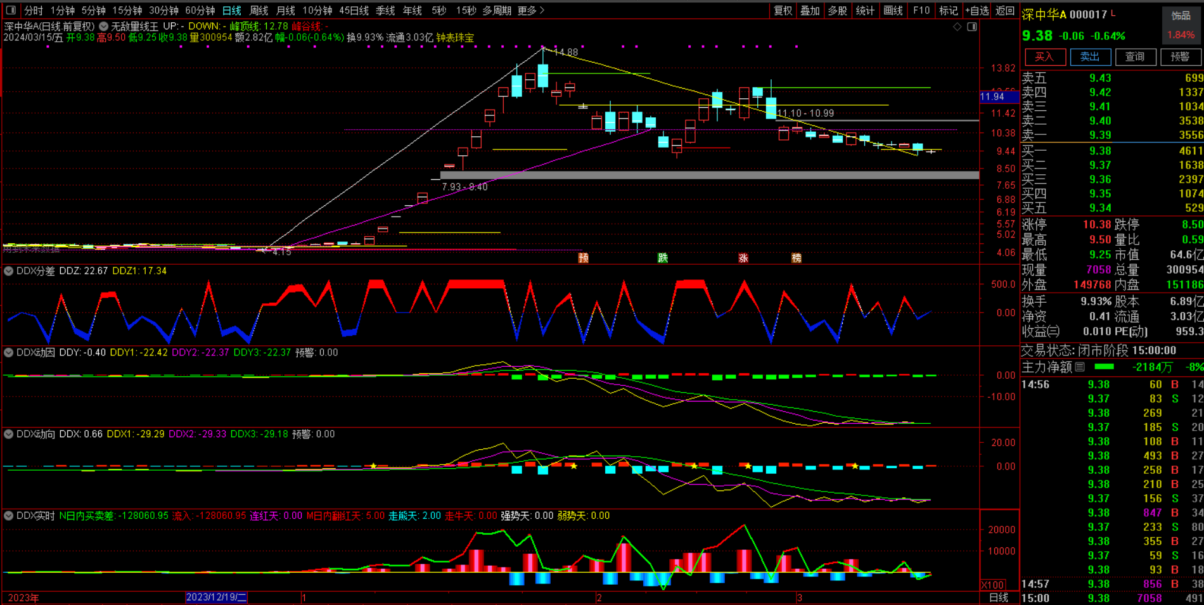Screen dimensions: 1204x605
Task: Click the 榜 event marker on chart
Action: (x=797, y=258)
